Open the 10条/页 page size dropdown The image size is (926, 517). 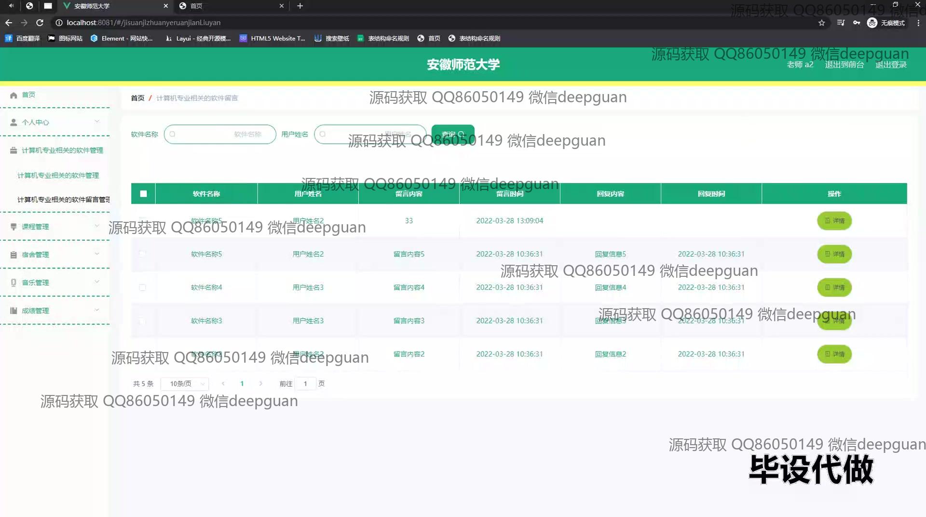pyautogui.click(x=185, y=384)
